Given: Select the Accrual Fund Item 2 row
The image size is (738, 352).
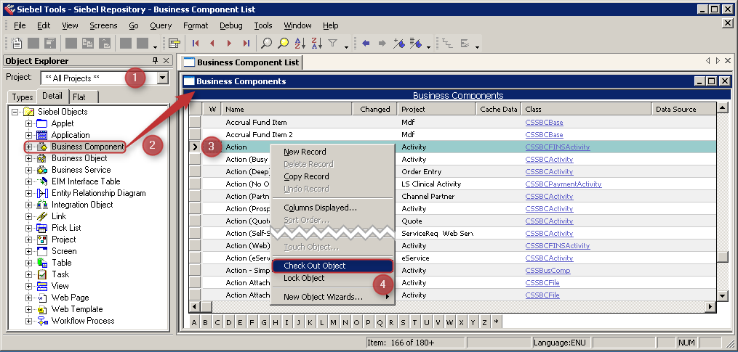Looking at the screenshot, I should (x=453, y=135).
